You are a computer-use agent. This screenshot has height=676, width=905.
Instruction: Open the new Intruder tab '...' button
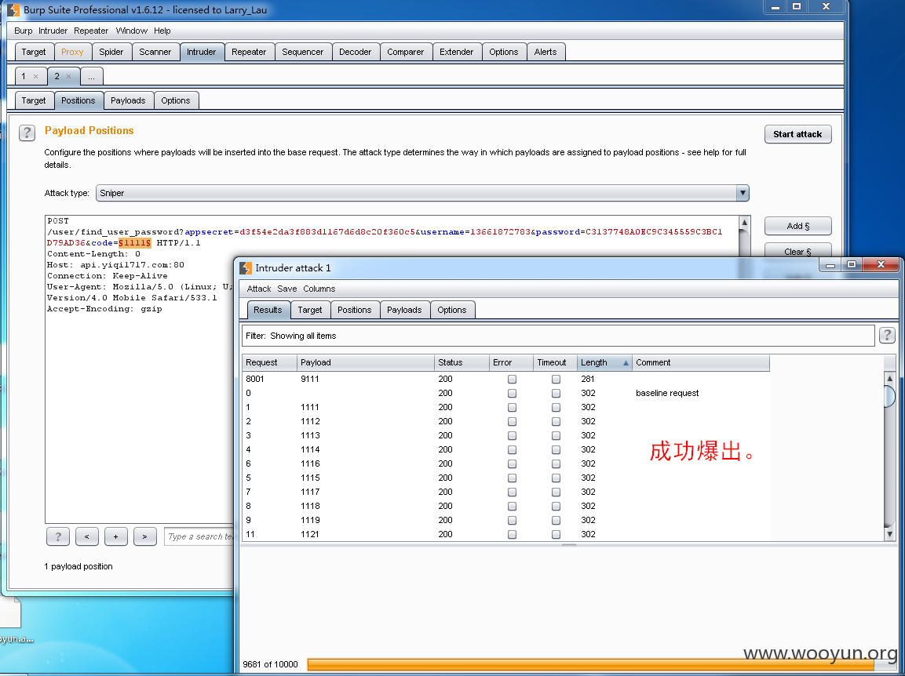(x=92, y=76)
